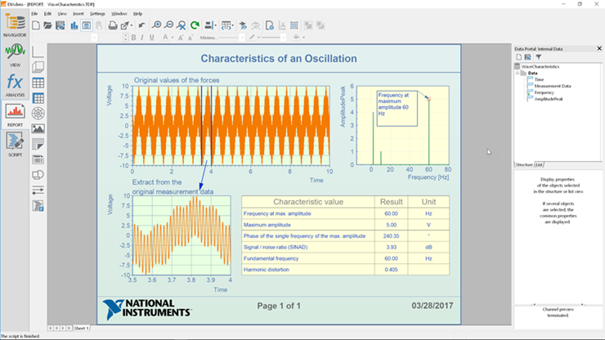The height and width of the screenshot is (340, 605).
Task: Open the Insert menu
Action: pyautogui.click(x=78, y=14)
